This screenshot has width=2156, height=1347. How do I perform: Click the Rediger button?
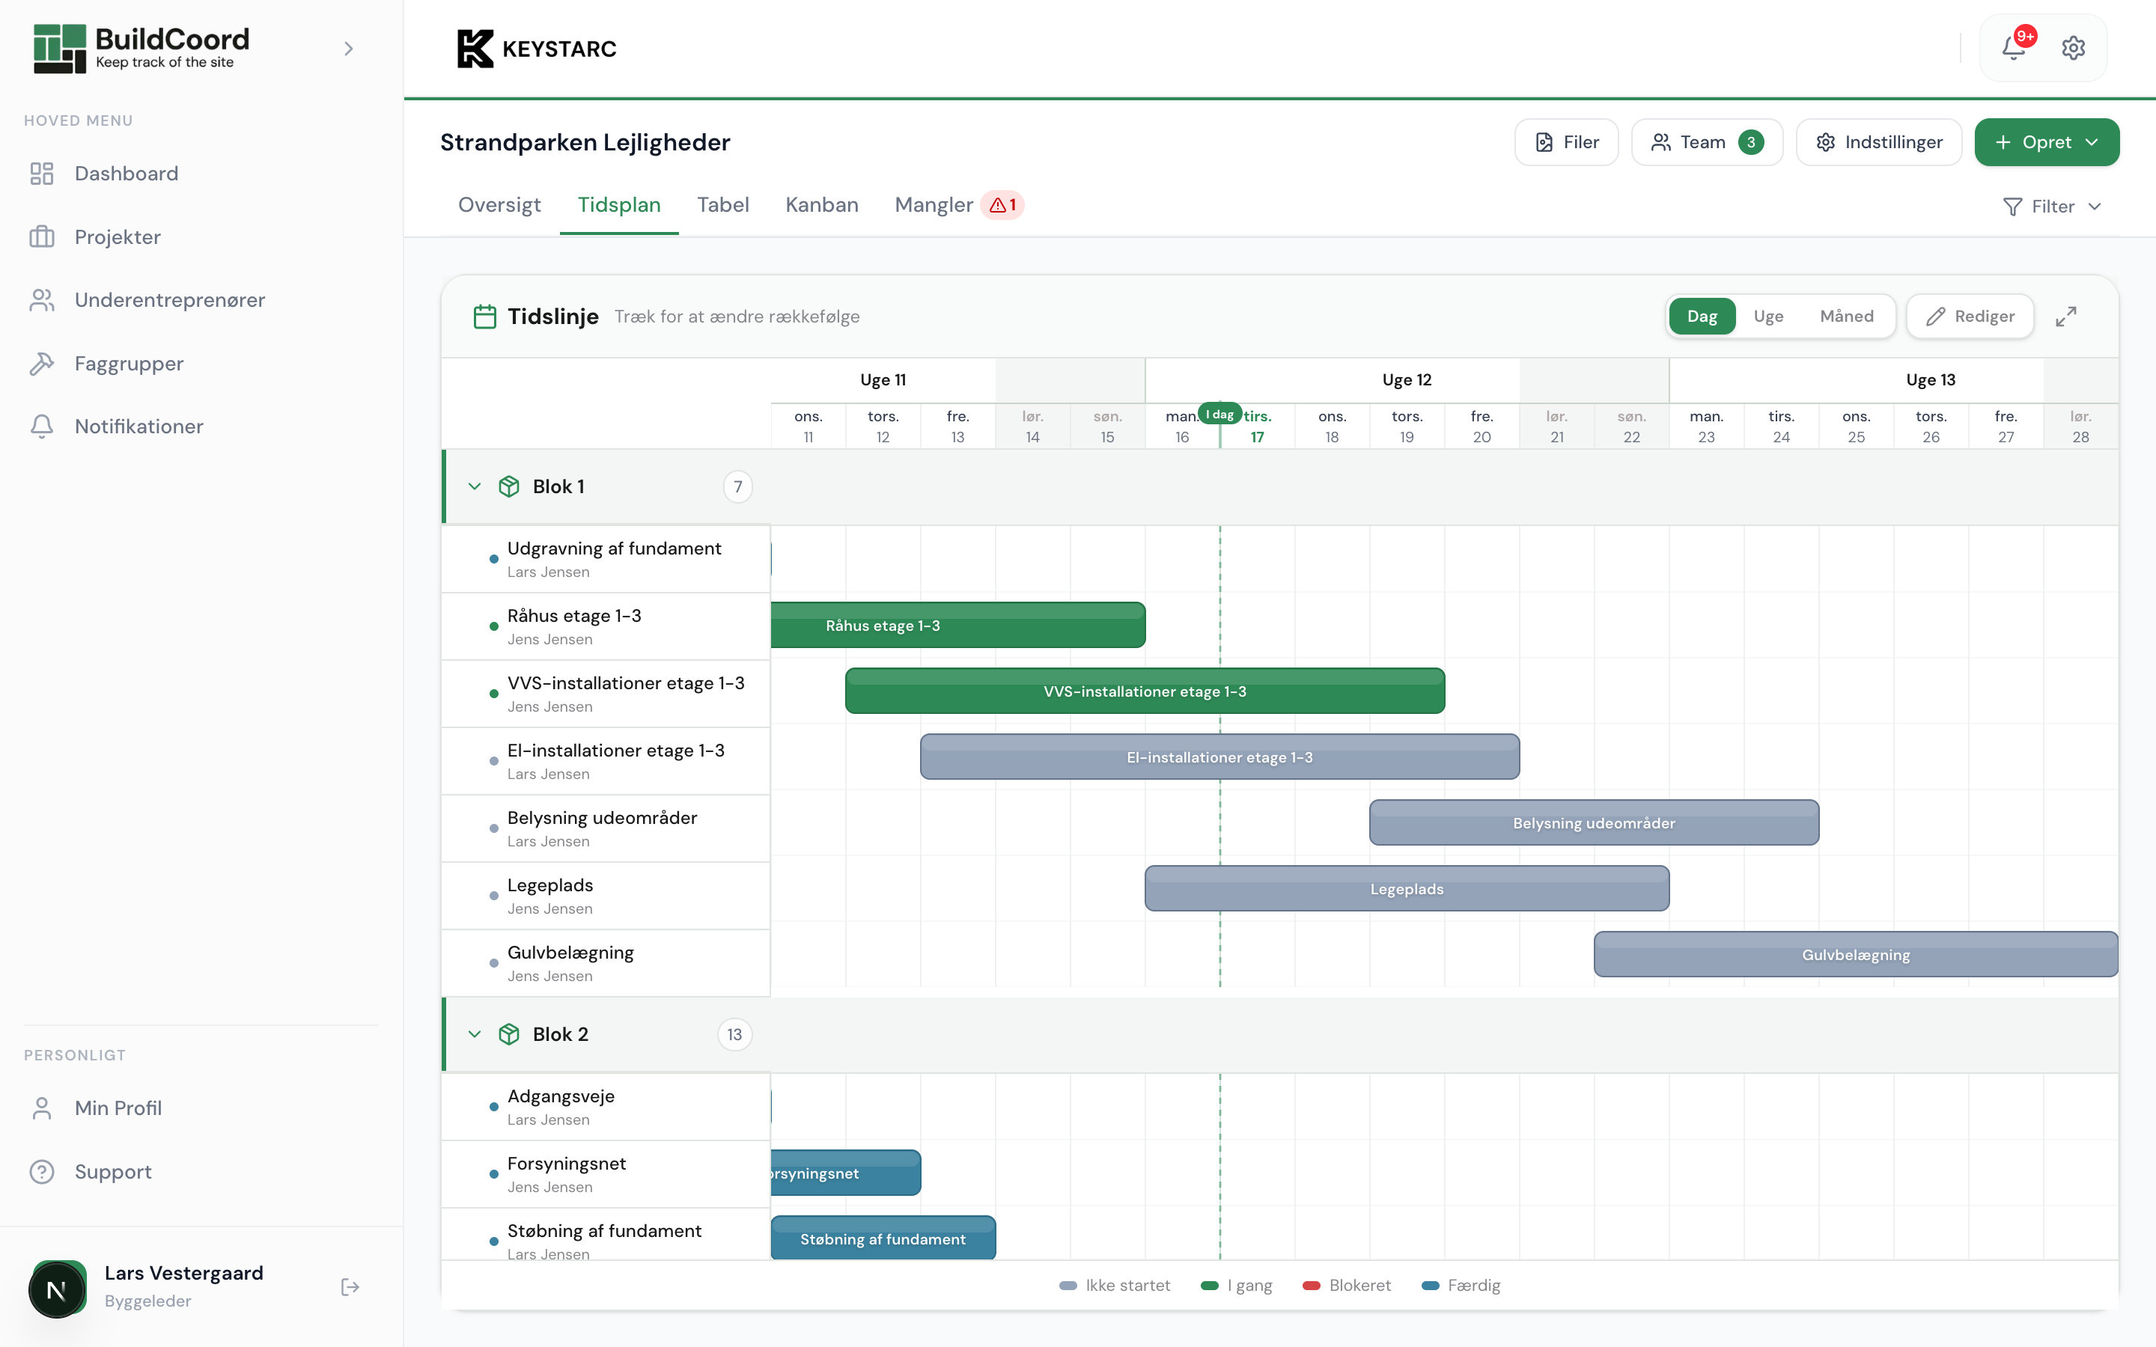click(x=1970, y=317)
